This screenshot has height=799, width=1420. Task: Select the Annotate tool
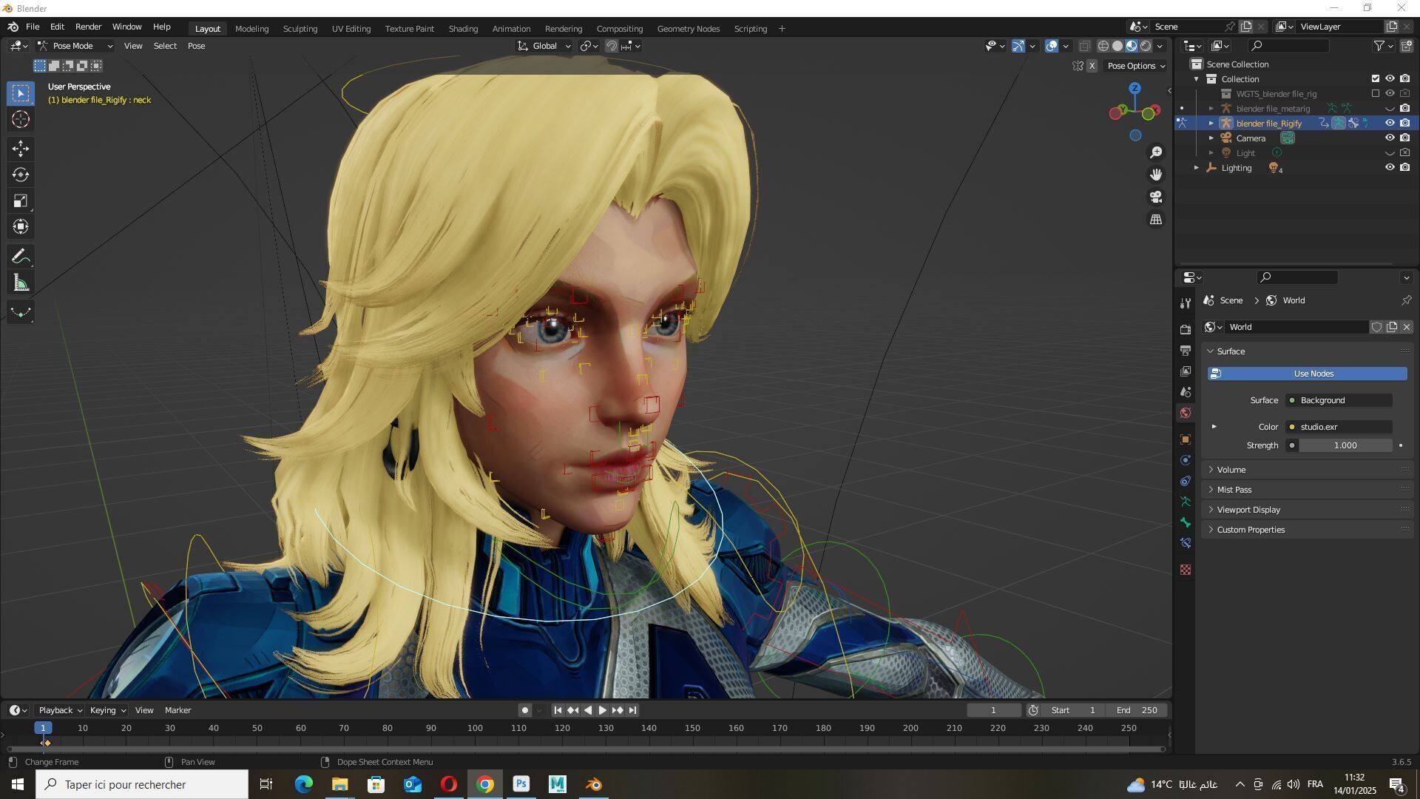tap(21, 257)
